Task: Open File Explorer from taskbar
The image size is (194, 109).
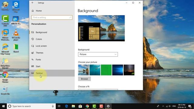Action: [x=73, y=106]
